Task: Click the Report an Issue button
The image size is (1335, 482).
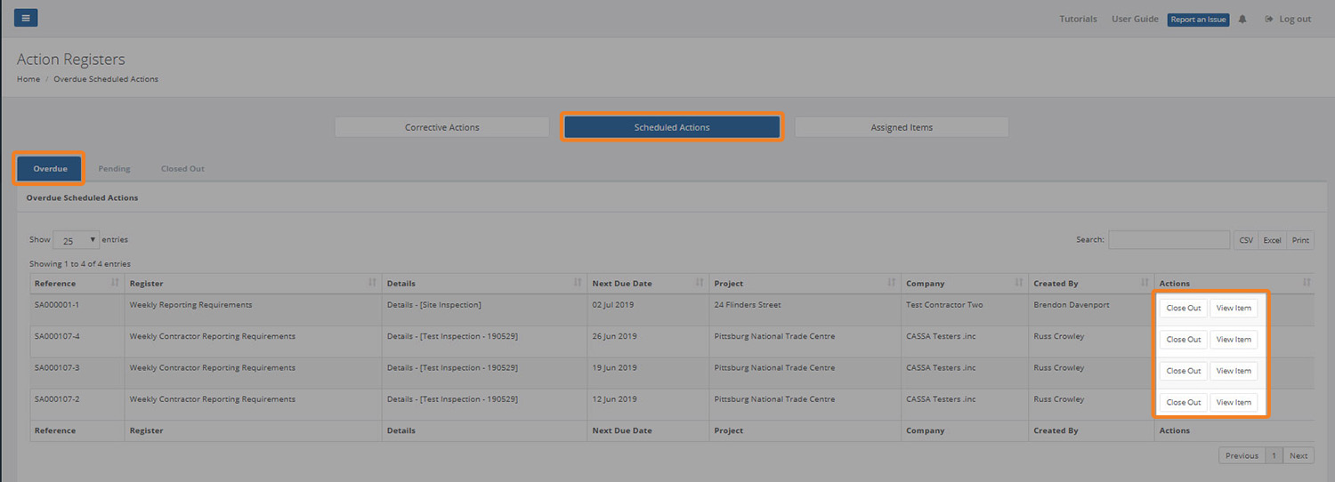Action: tap(1198, 20)
